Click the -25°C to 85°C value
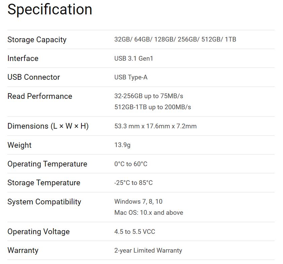This screenshot has width=283, height=264. tap(133, 183)
